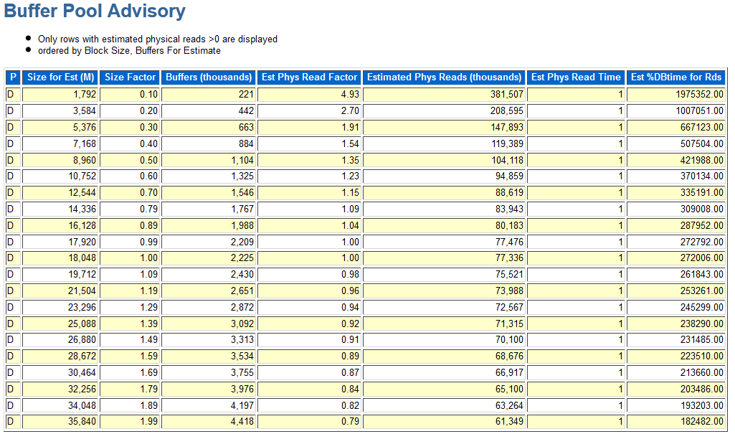Select the size cell 5,376
Image resolution: width=735 pixels, height=439 pixels.
(x=60, y=127)
